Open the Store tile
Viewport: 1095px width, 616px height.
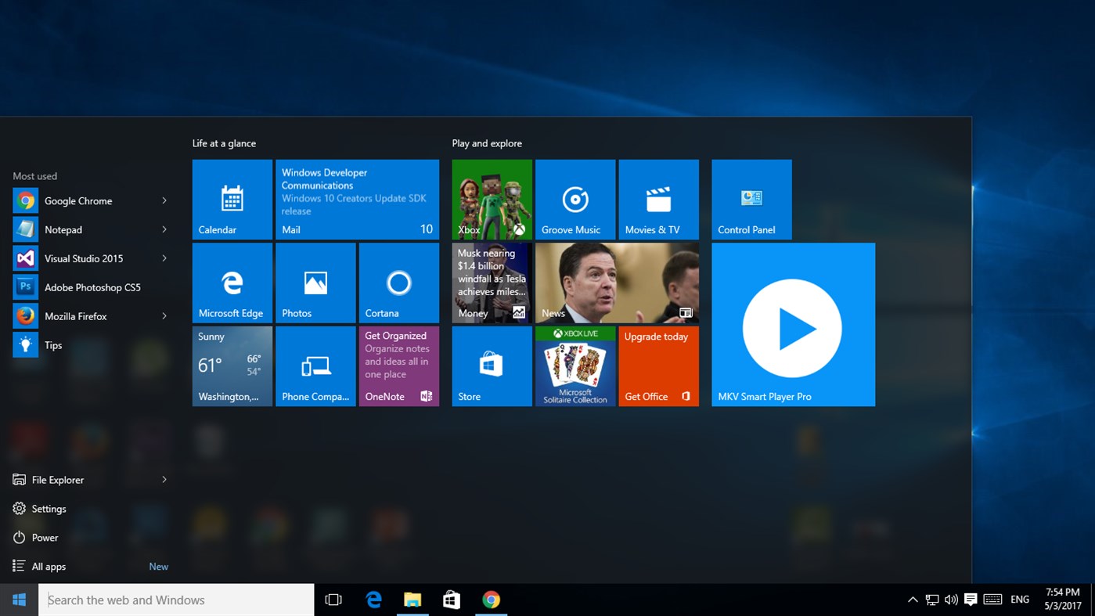(491, 366)
